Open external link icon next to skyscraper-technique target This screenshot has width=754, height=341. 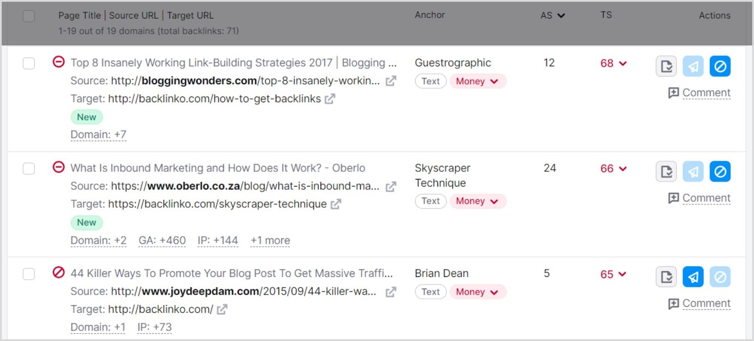pyautogui.click(x=336, y=204)
